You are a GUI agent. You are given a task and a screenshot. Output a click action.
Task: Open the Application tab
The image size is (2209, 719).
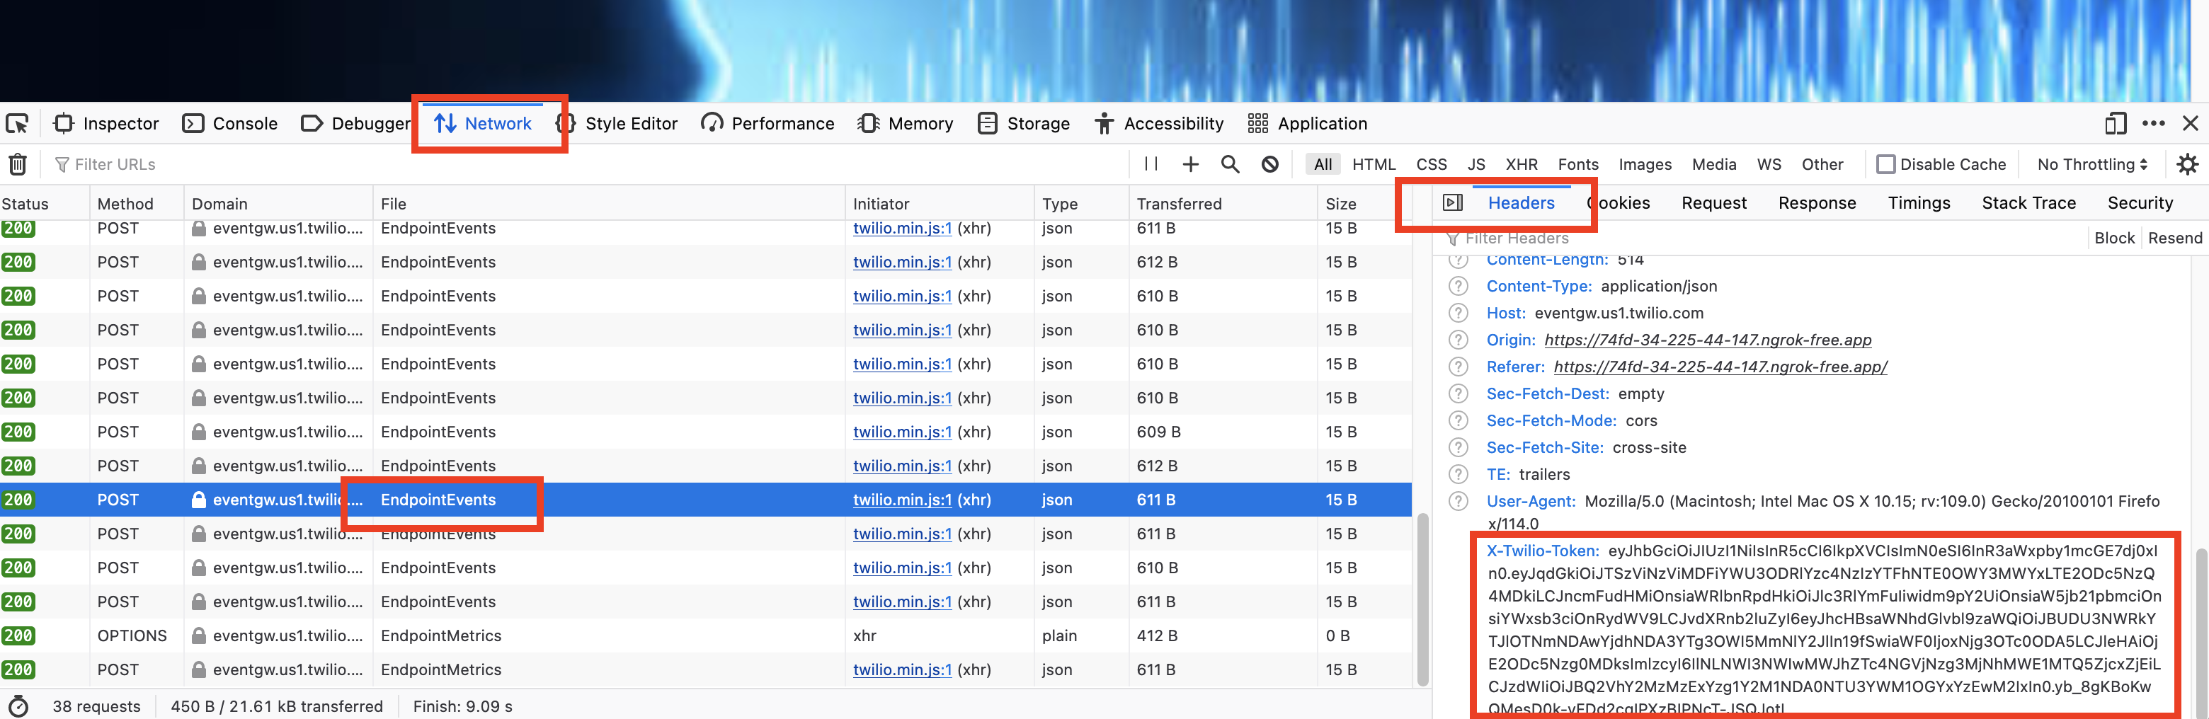[x=1308, y=123]
